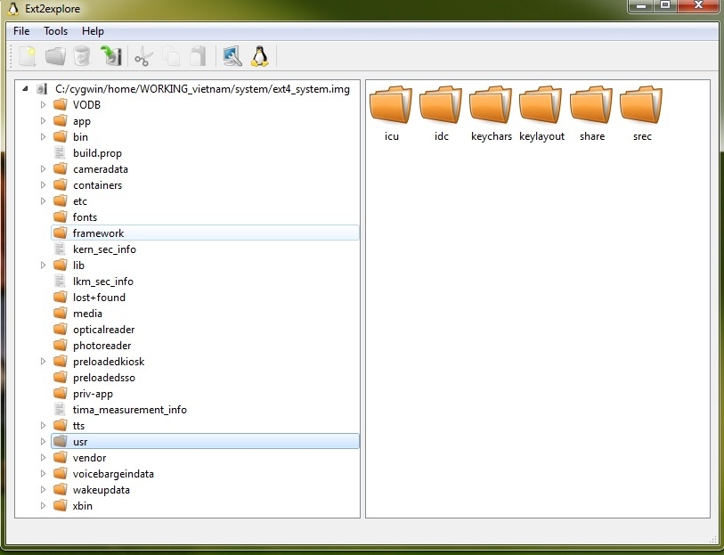Expand the bin folder arrow
The height and width of the screenshot is (555, 724).
[43, 136]
